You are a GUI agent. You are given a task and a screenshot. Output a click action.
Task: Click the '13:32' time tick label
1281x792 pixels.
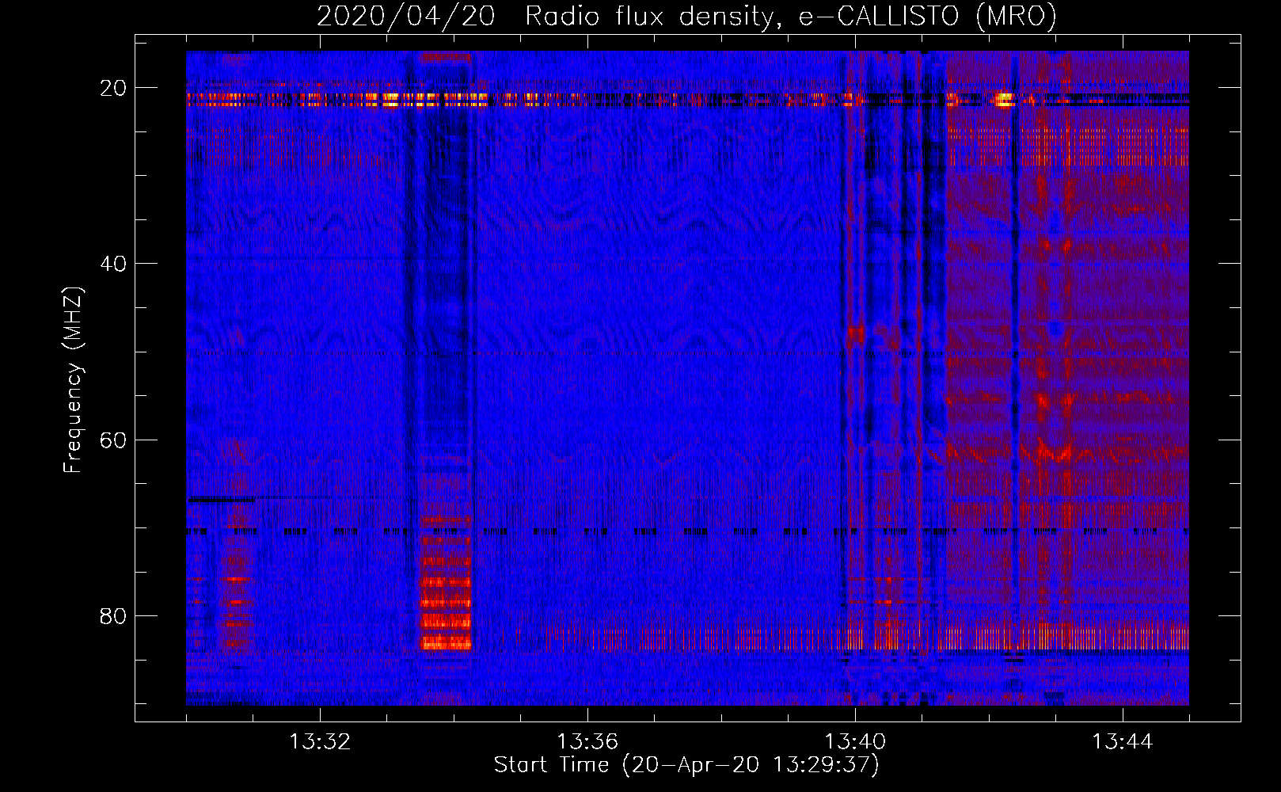click(320, 742)
